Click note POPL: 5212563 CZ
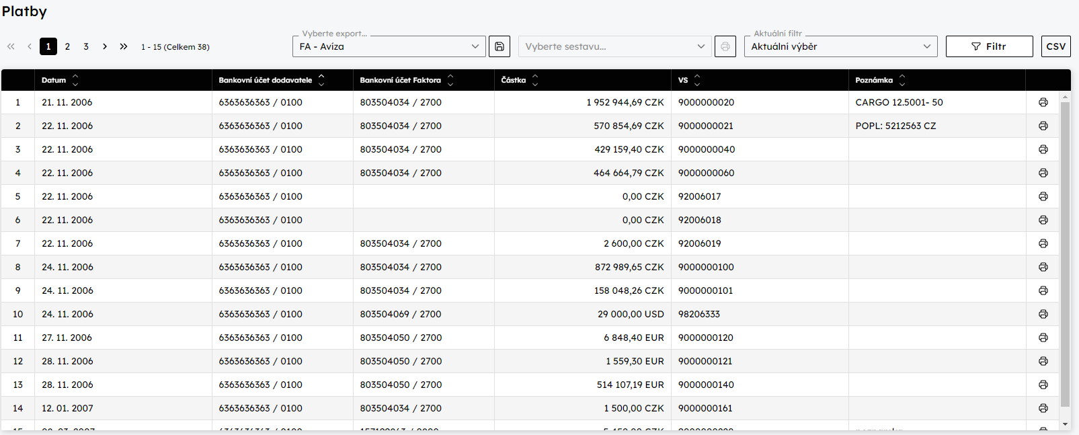 pyautogui.click(x=895, y=126)
